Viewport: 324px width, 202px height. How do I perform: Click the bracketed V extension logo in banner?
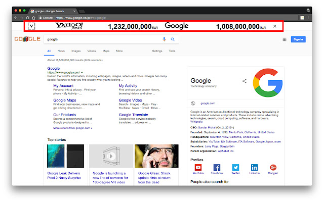pos(31,26)
